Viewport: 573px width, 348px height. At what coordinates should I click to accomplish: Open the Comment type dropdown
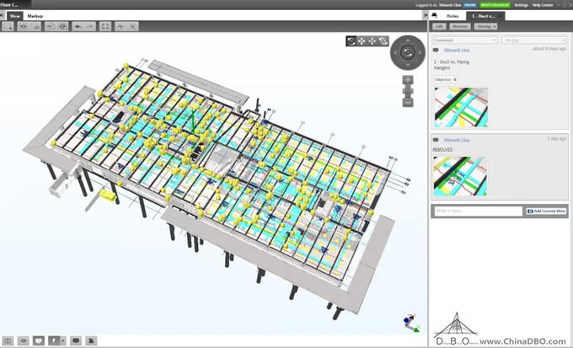[x=465, y=40]
